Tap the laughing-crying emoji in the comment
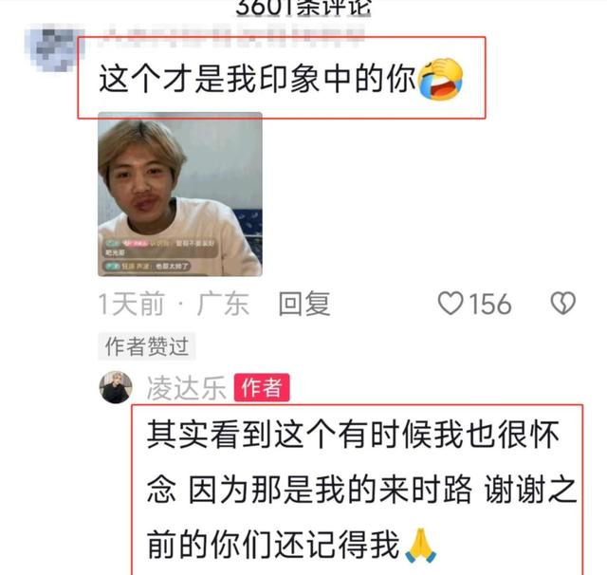The height and width of the screenshot is (575, 607). (x=440, y=79)
